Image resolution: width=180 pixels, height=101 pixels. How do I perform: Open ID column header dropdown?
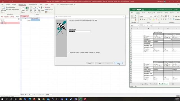(x=30, y=18)
